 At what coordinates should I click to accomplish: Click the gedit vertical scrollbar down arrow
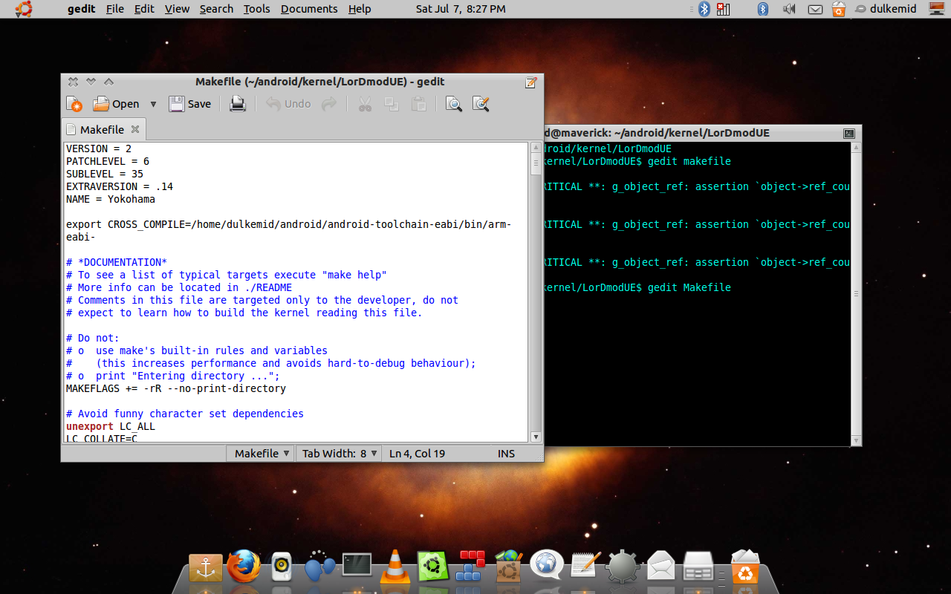pos(536,437)
